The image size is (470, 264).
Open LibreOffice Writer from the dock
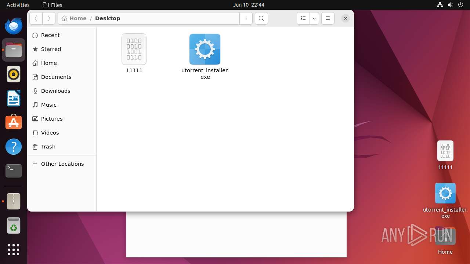pos(14,99)
